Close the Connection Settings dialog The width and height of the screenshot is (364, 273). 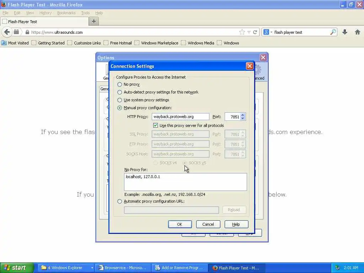250,66
